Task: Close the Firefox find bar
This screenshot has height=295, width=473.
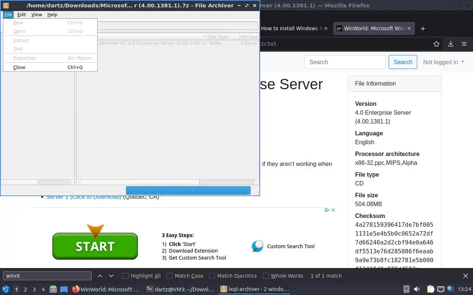Action: (x=466, y=276)
